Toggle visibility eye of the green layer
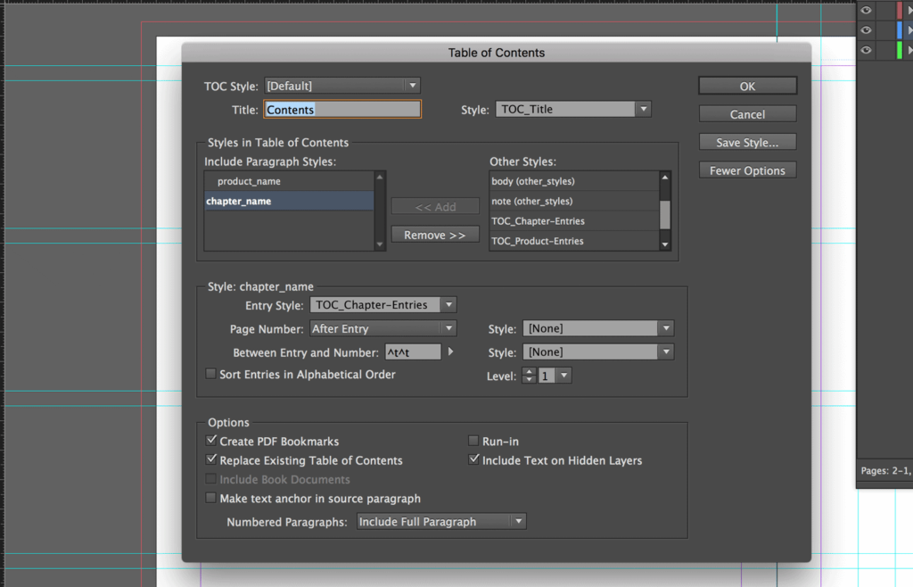Screen dimensions: 913x587 (x=866, y=50)
